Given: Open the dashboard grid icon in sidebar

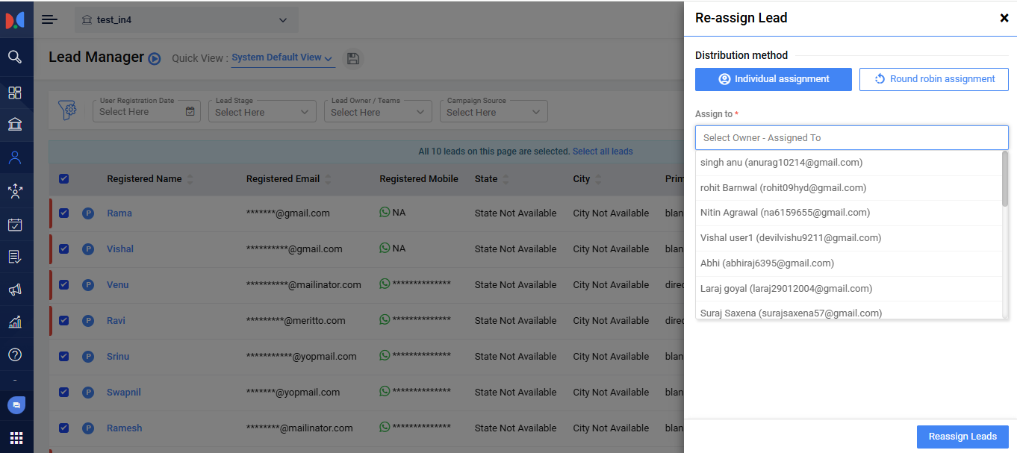Looking at the screenshot, I should click(15, 93).
